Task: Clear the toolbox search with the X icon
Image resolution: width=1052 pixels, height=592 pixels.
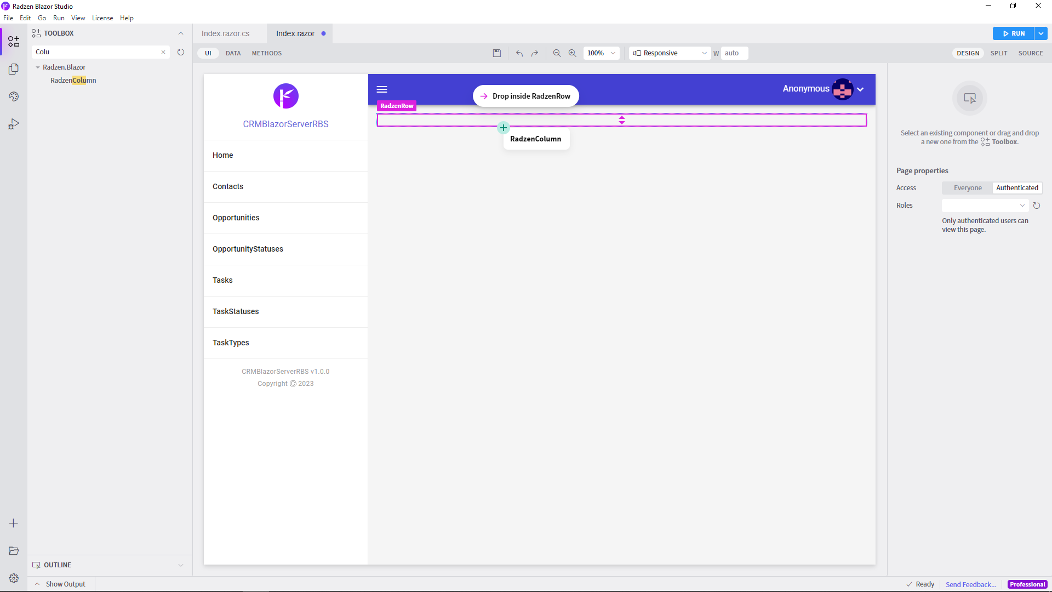Action: click(x=163, y=52)
